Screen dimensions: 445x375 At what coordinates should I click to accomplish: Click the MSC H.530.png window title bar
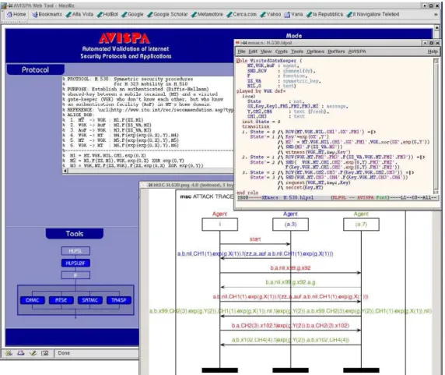click(187, 185)
